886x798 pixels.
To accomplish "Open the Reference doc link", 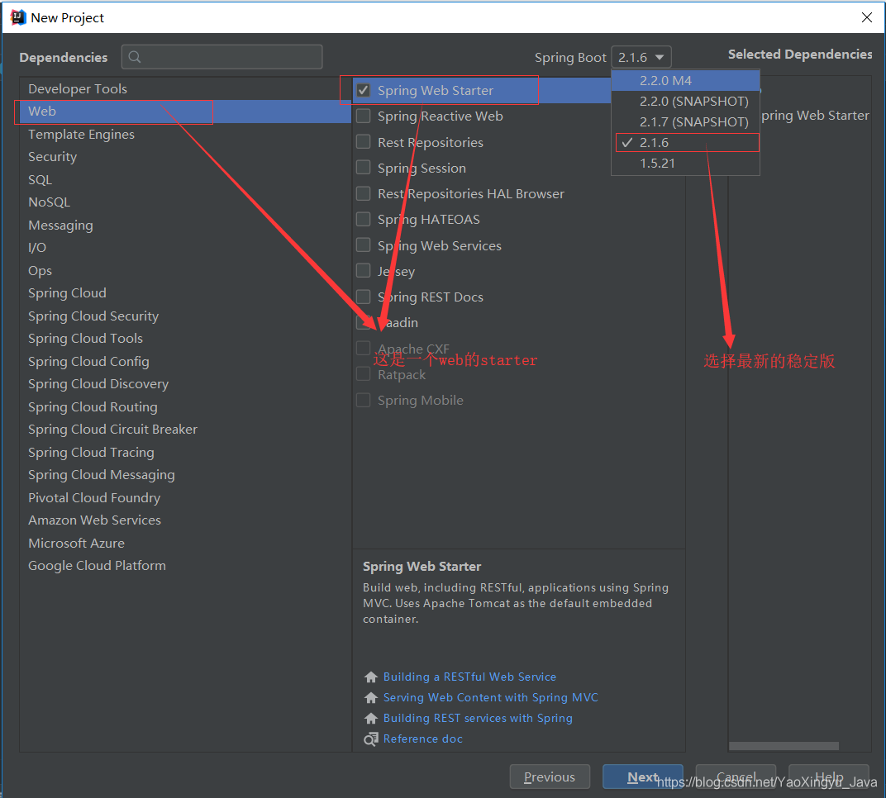I will (422, 739).
